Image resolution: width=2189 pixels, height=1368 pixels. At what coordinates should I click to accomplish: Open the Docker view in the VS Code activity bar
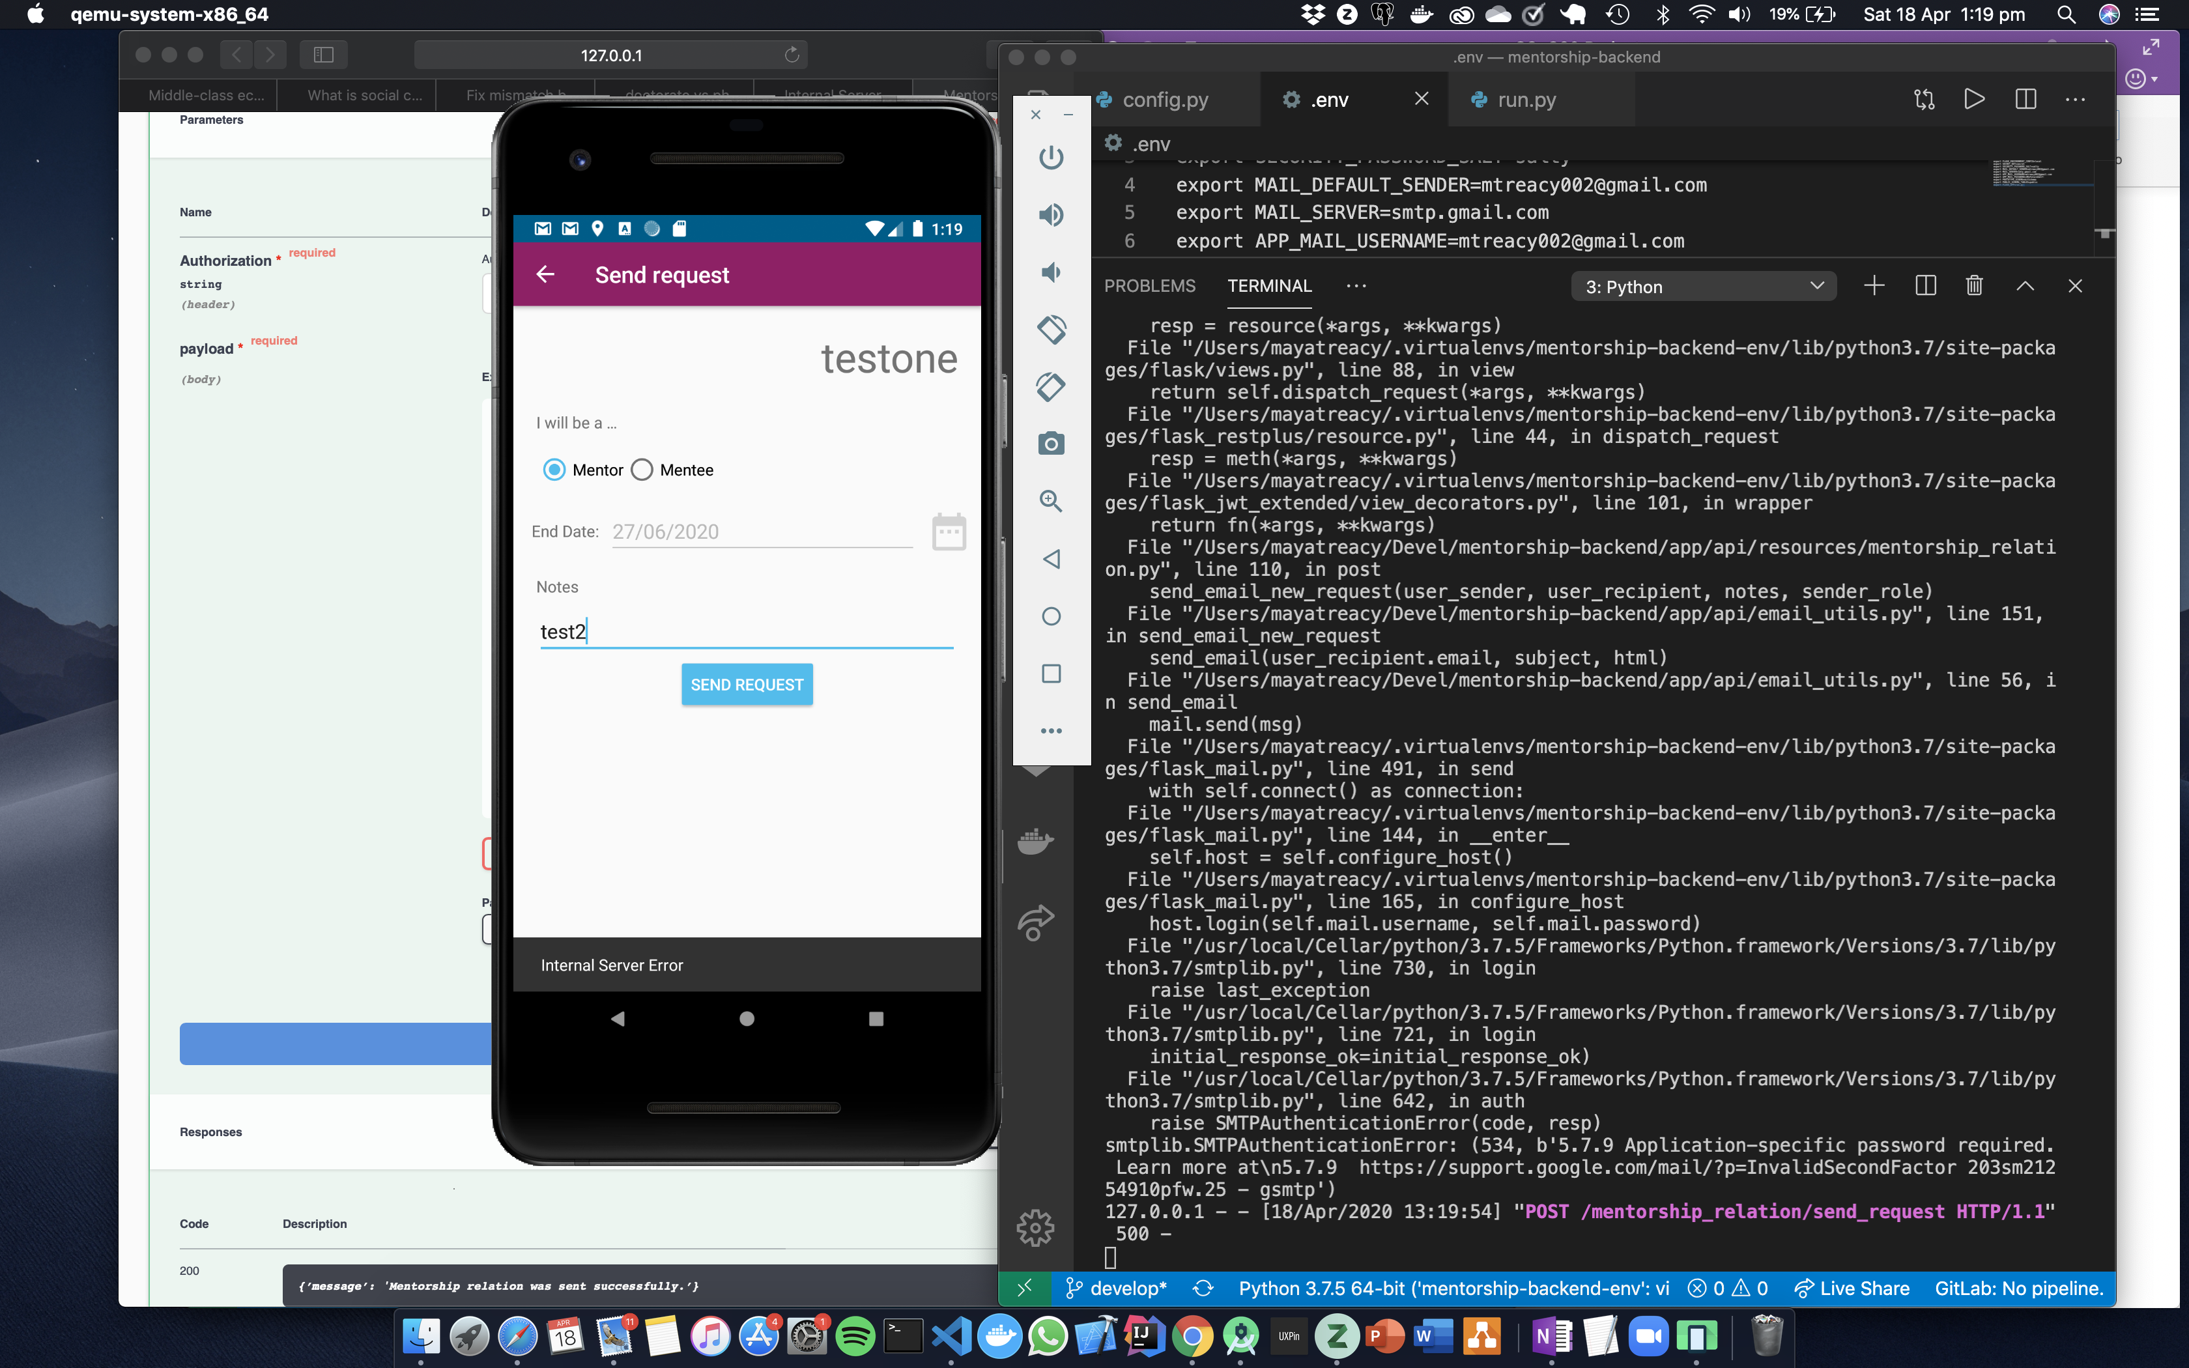point(1036,840)
